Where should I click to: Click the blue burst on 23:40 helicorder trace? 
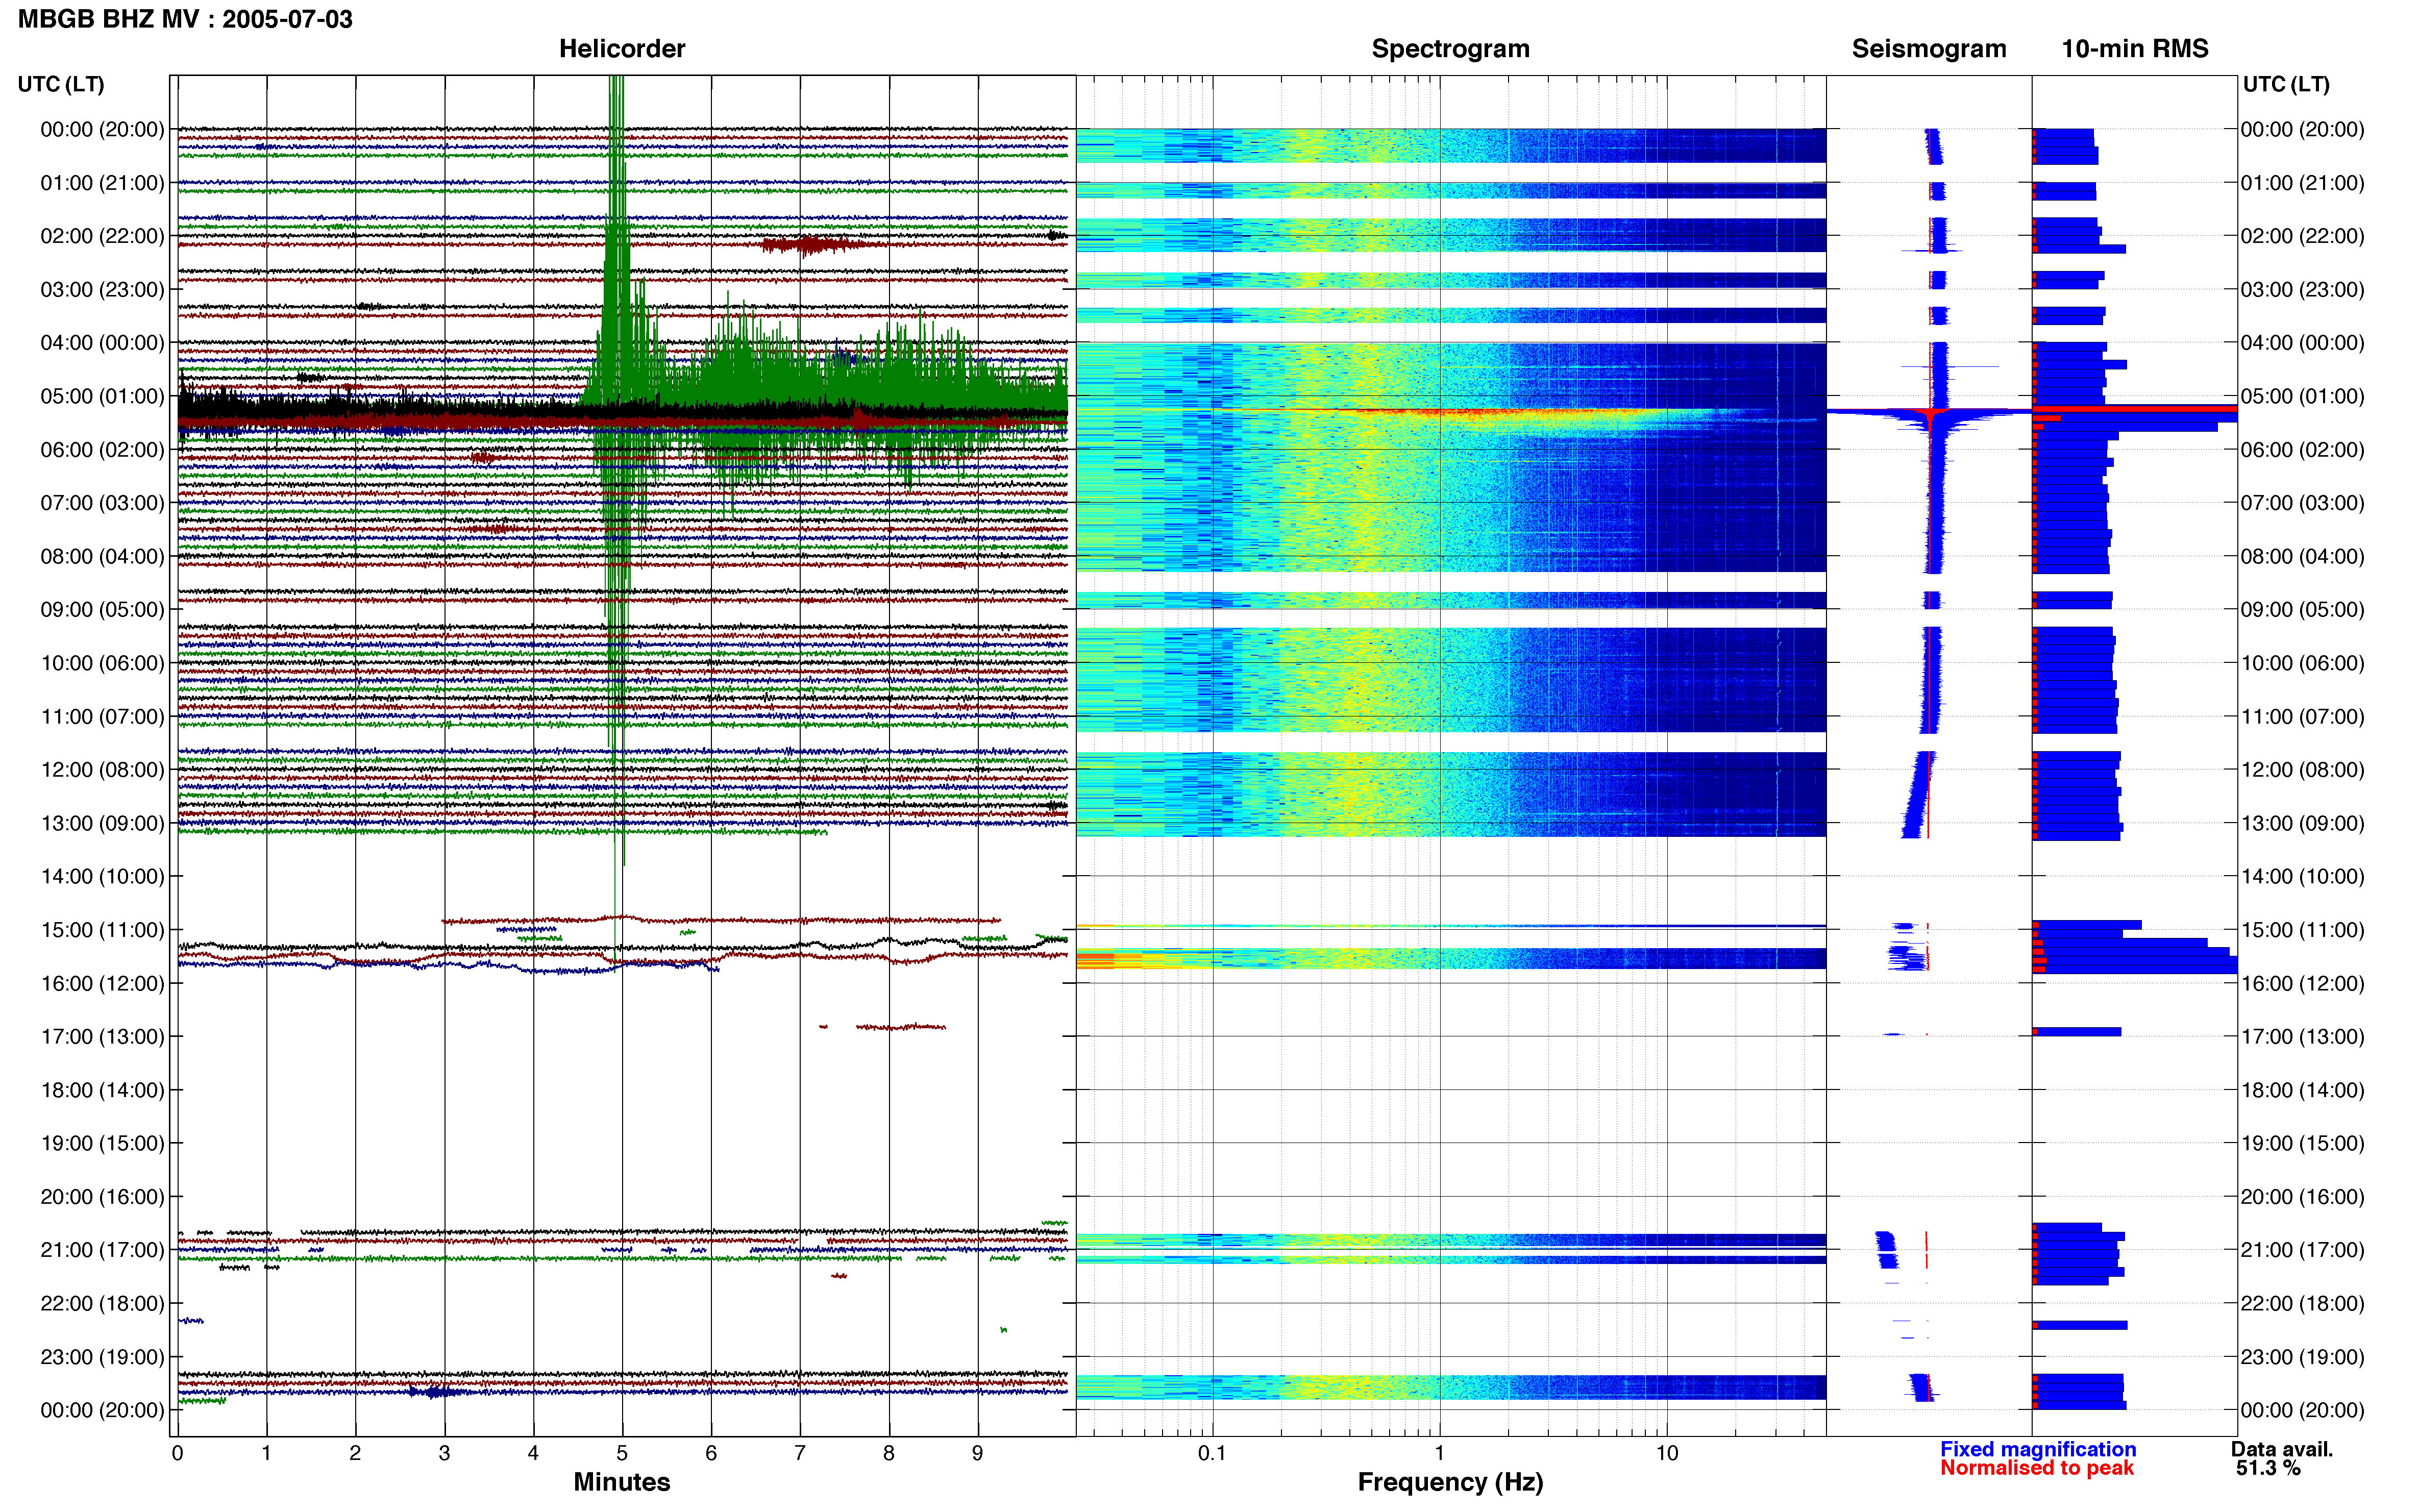coord(435,1392)
